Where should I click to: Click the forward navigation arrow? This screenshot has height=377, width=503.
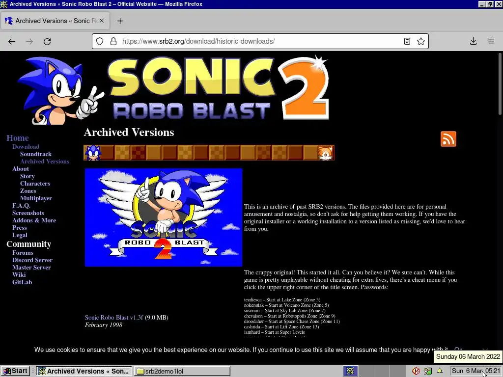(29, 41)
